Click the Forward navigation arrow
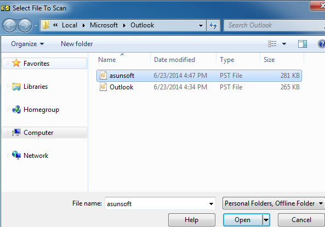 25,26
